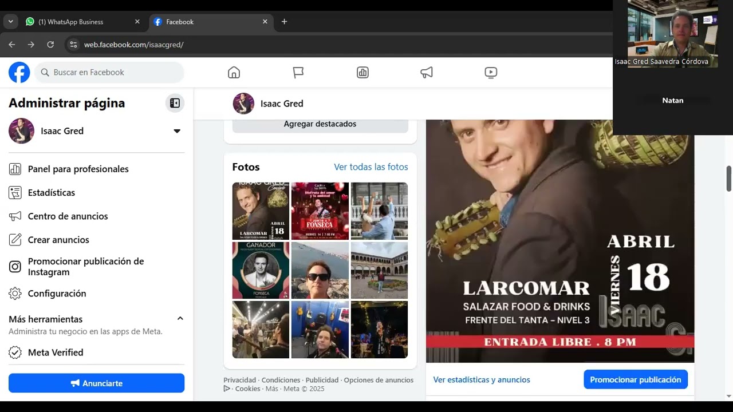The image size is (733, 412).
Task: Click the page vertical scrollbar thumb
Action: [729, 179]
